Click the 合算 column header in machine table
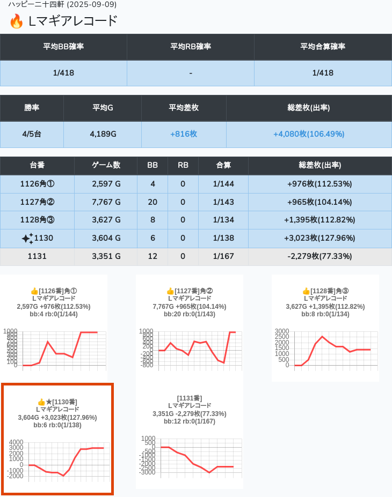This screenshot has height=497, width=392. pyautogui.click(x=223, y=165)
